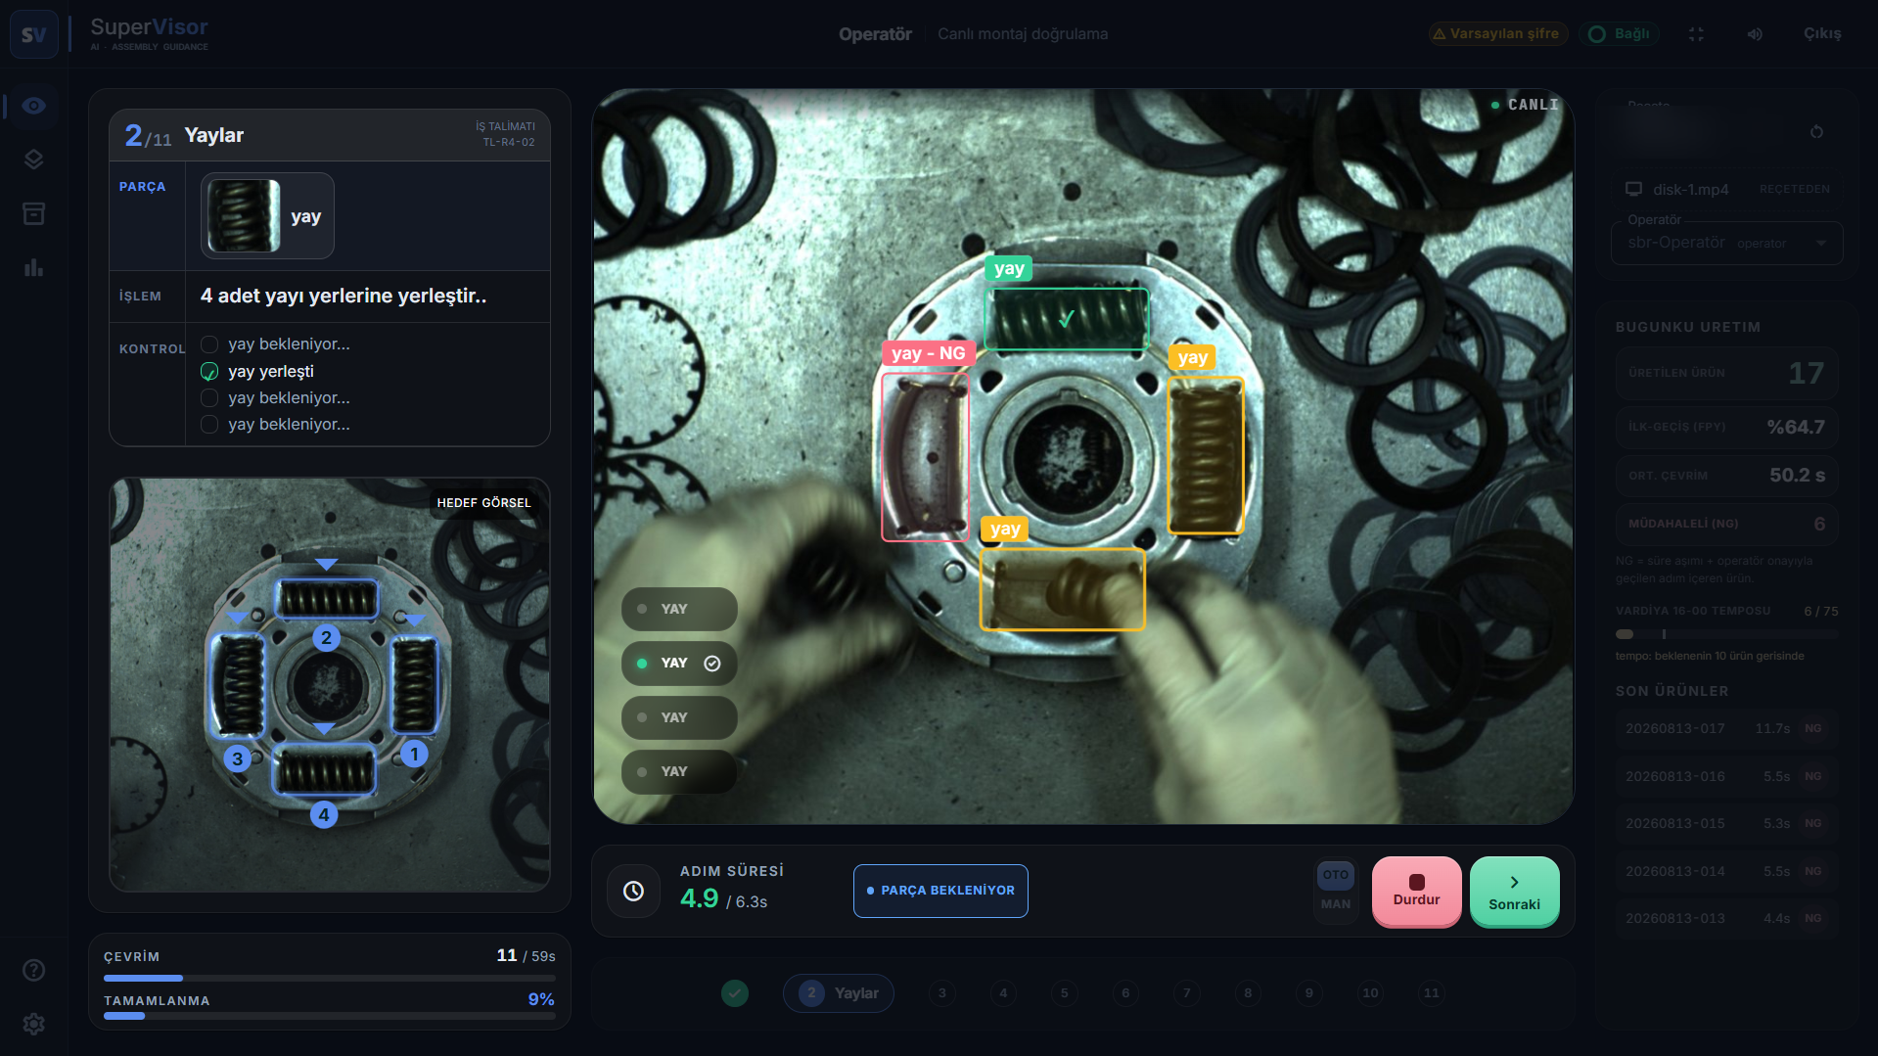
Task: Select the first 'yay bekleniyor...' radio
Action: coord(209,344)
